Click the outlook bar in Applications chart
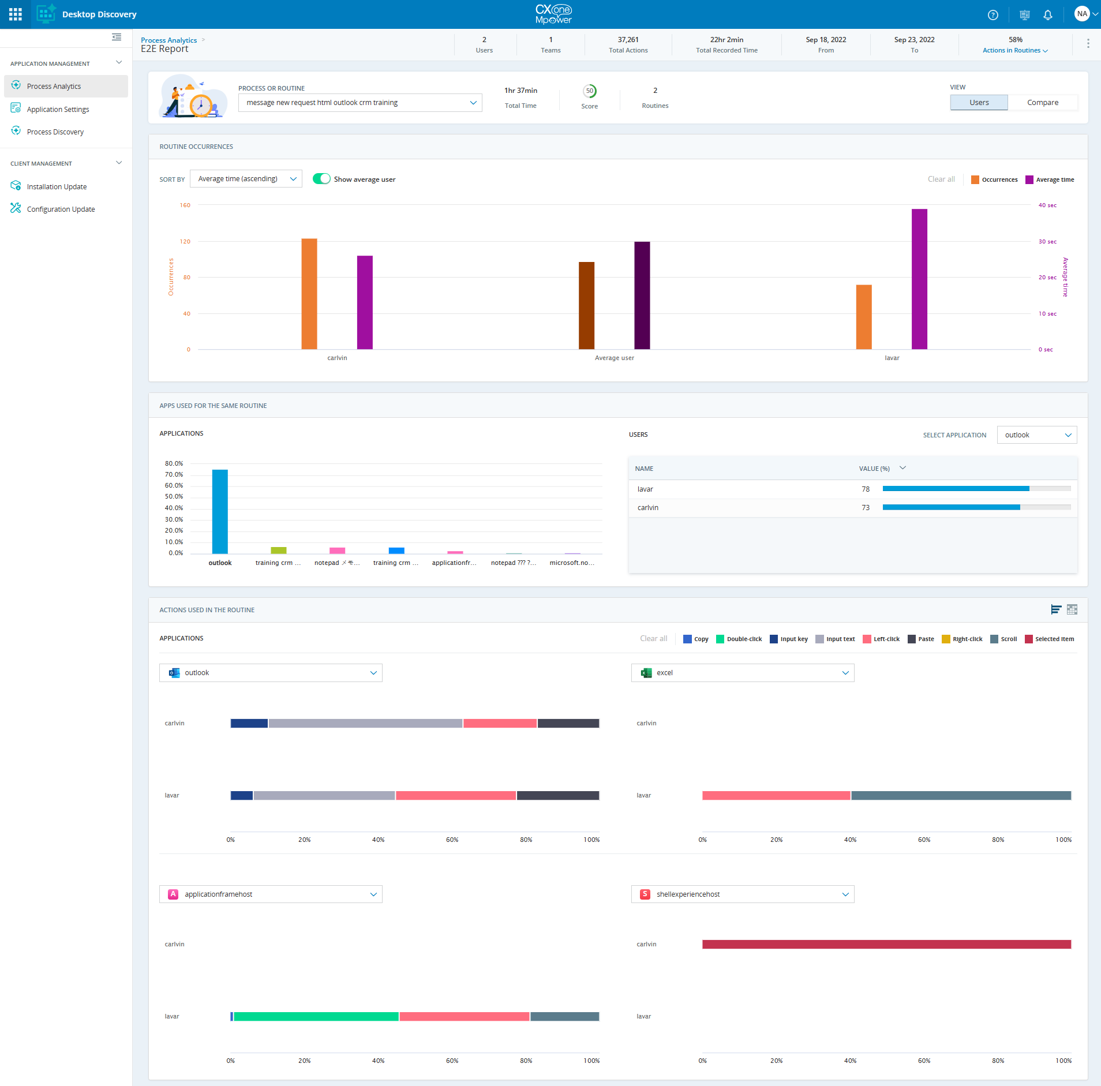 (x=220, y=511)
